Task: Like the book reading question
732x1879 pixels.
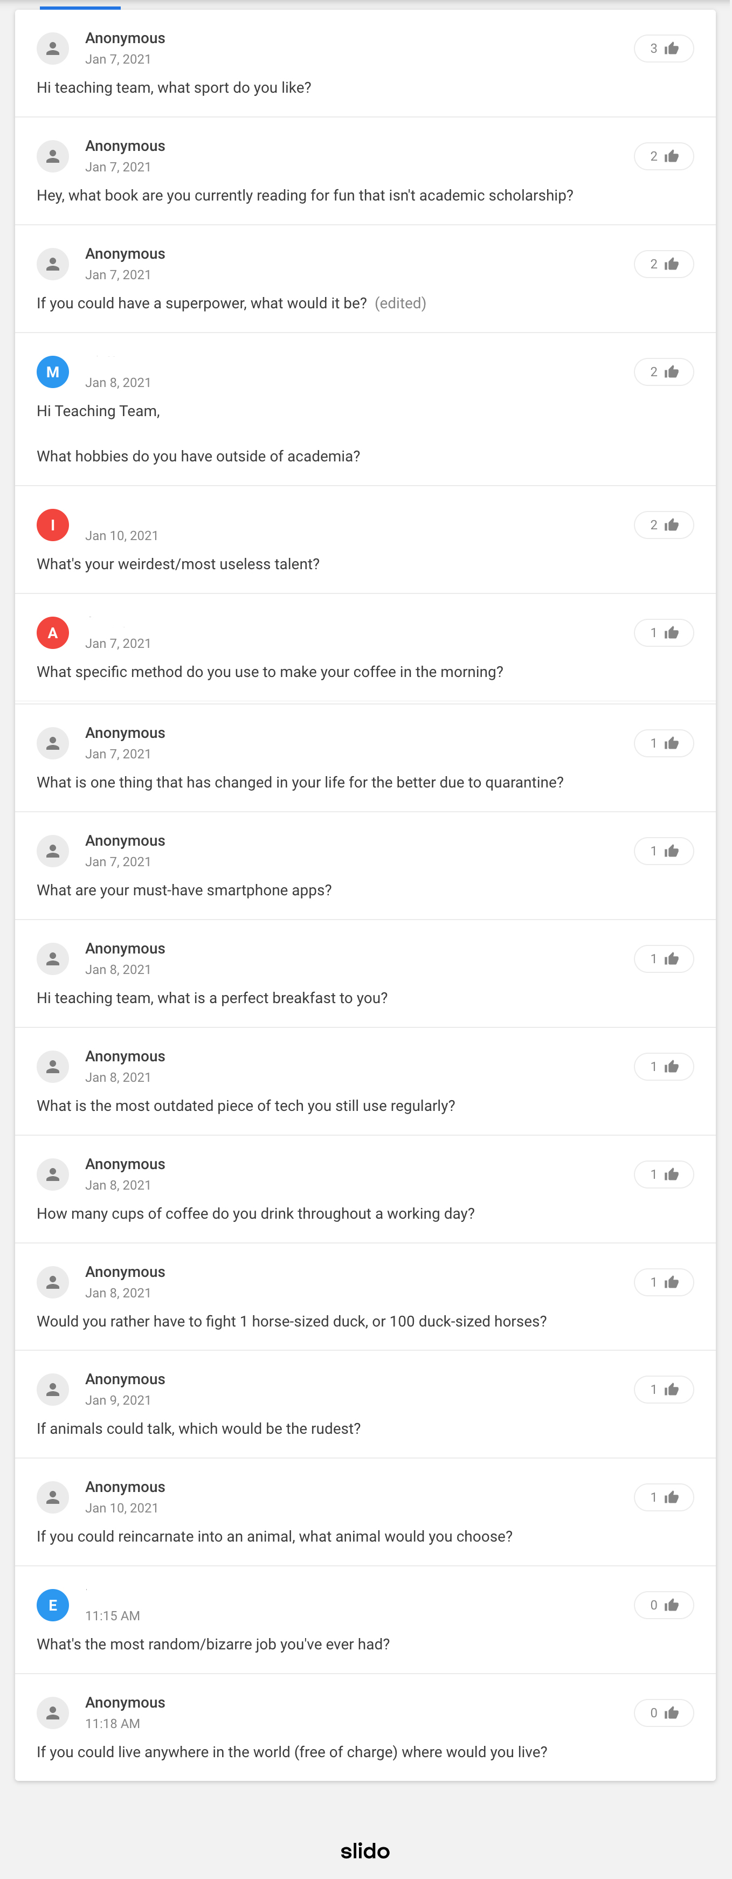Action: (x=664, y=157)
